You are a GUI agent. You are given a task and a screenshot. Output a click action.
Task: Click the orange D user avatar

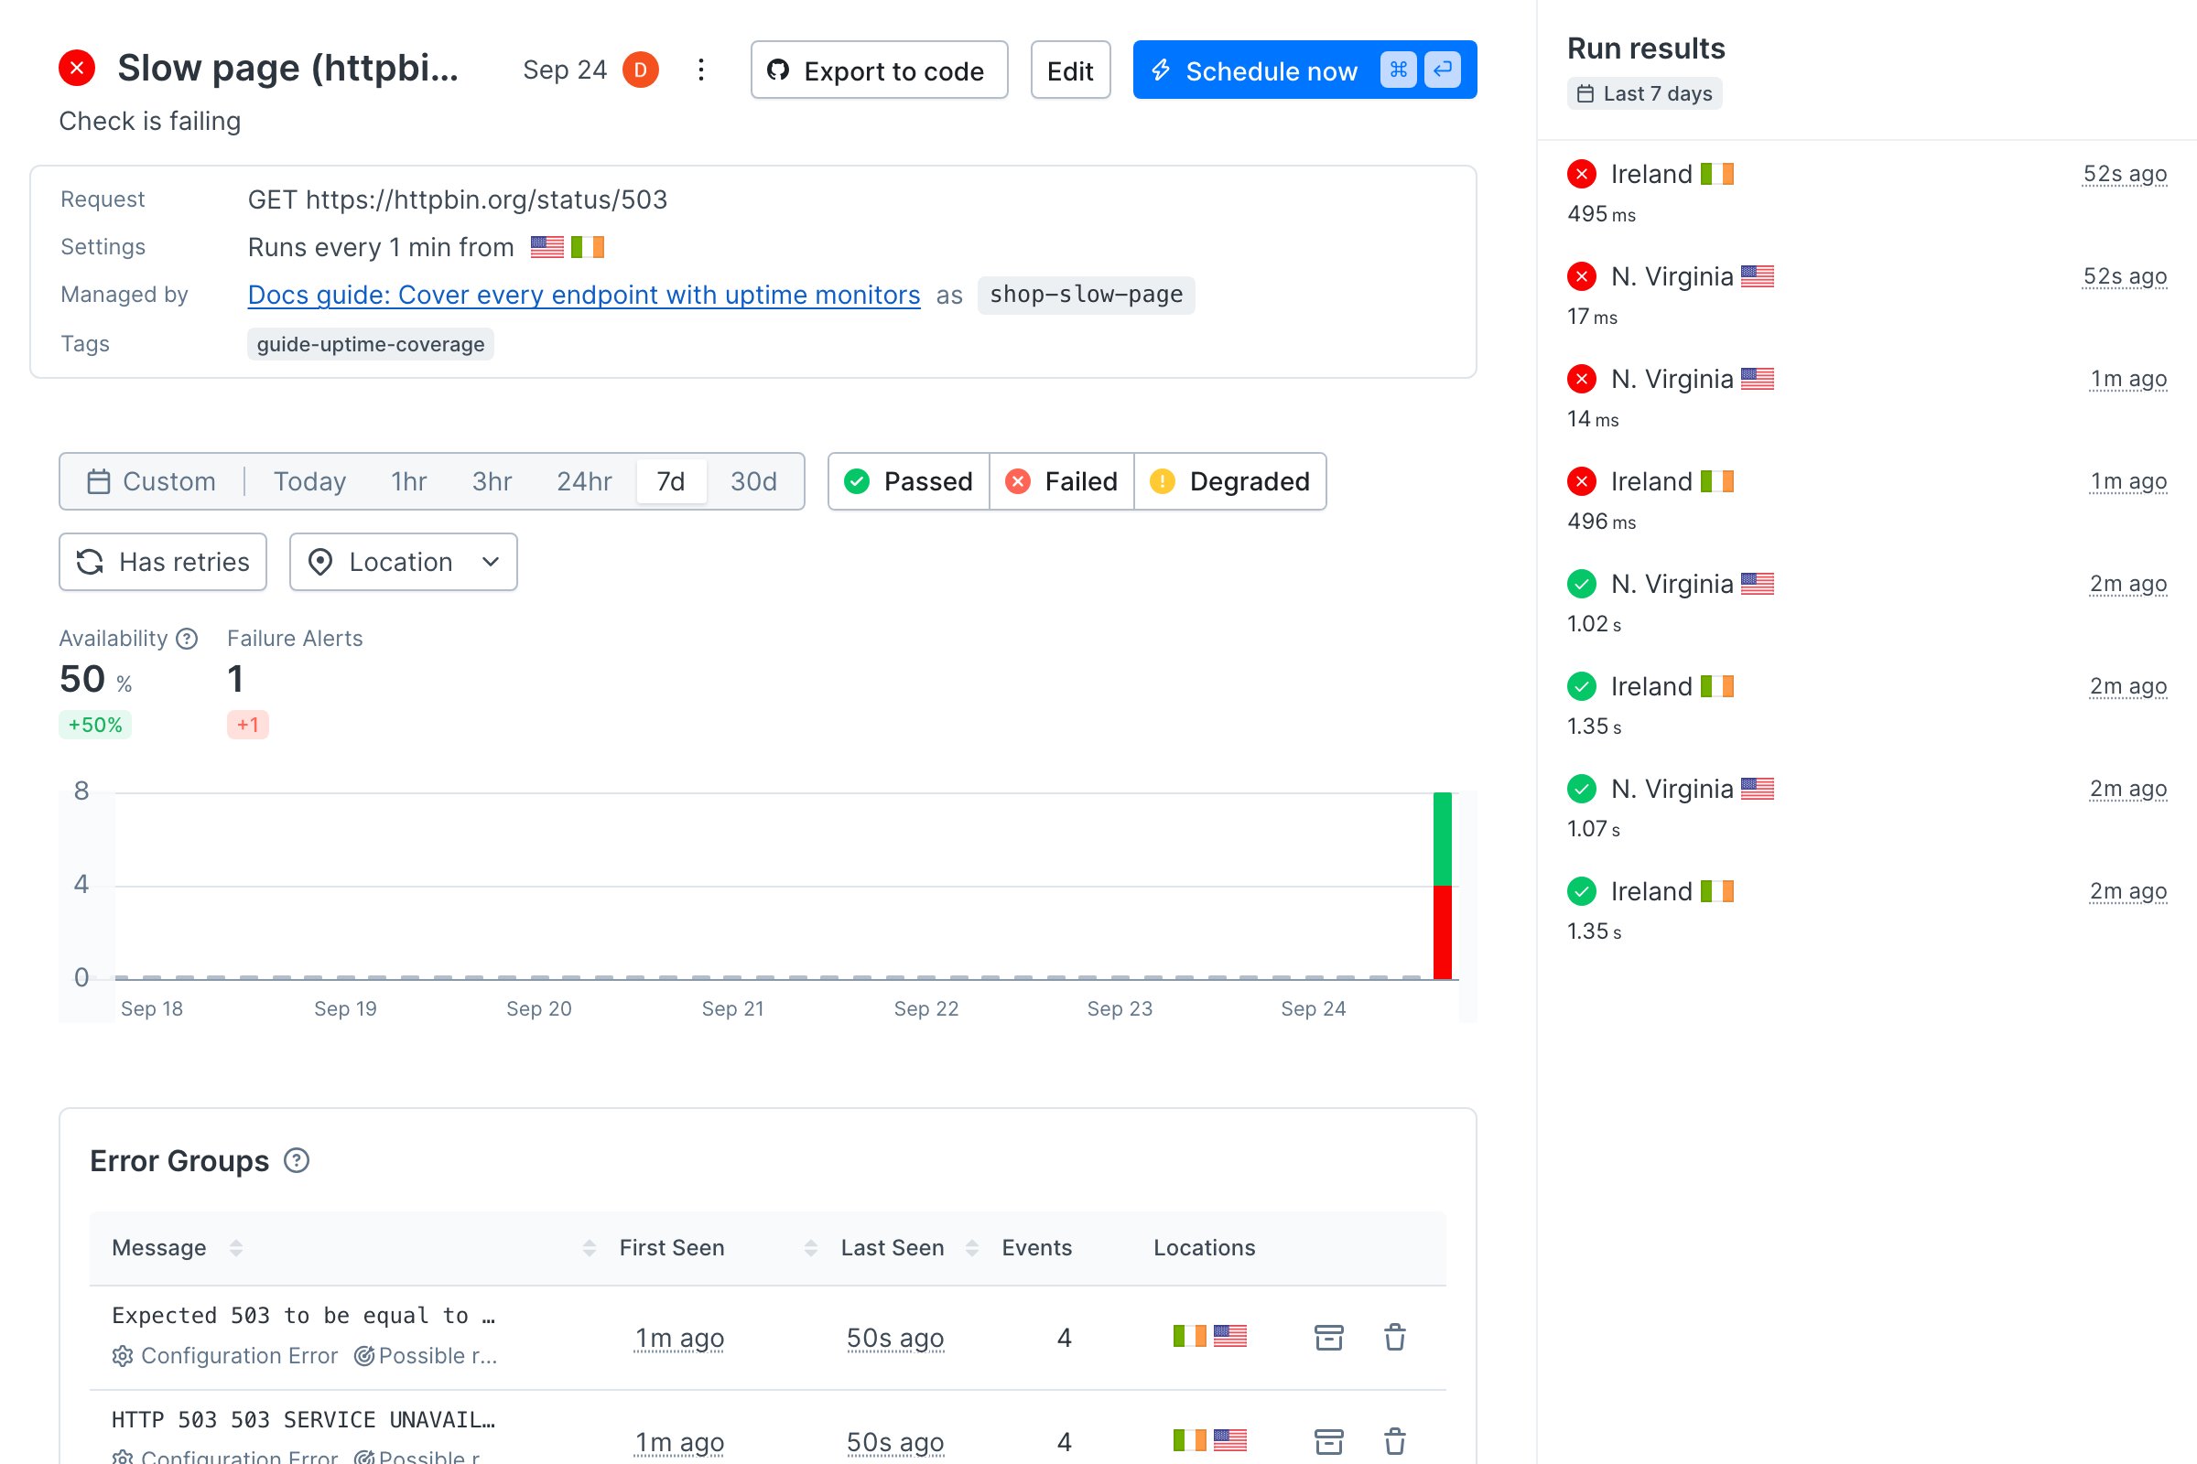pos(641,70)
